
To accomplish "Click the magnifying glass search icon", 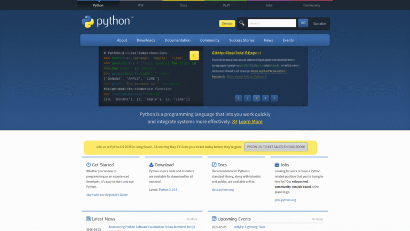I will [x=242, y=24].
